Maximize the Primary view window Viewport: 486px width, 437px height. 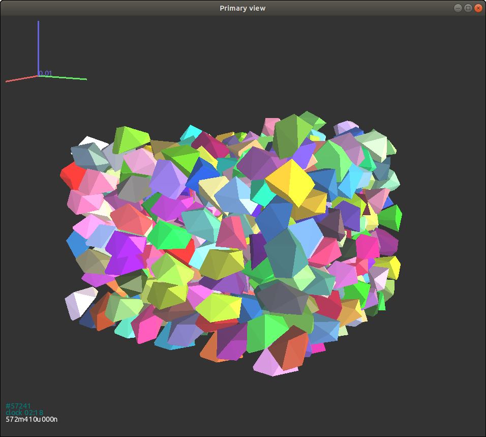468,8
